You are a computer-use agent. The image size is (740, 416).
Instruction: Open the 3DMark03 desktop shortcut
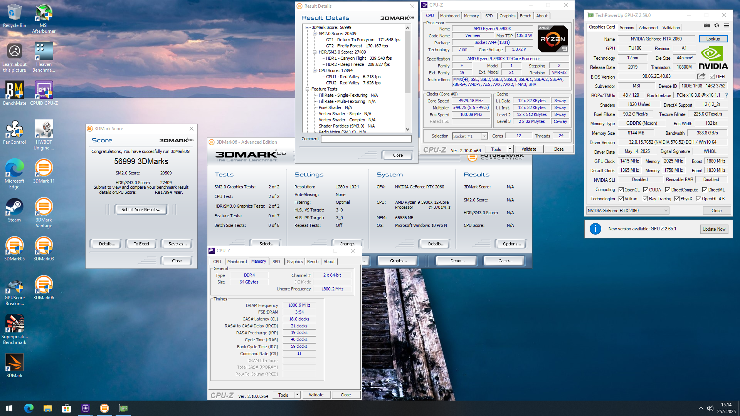click(44, 249)
